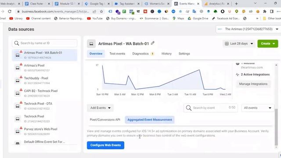Click the browser address bar URL
The image size is (281, 158).
55,11
